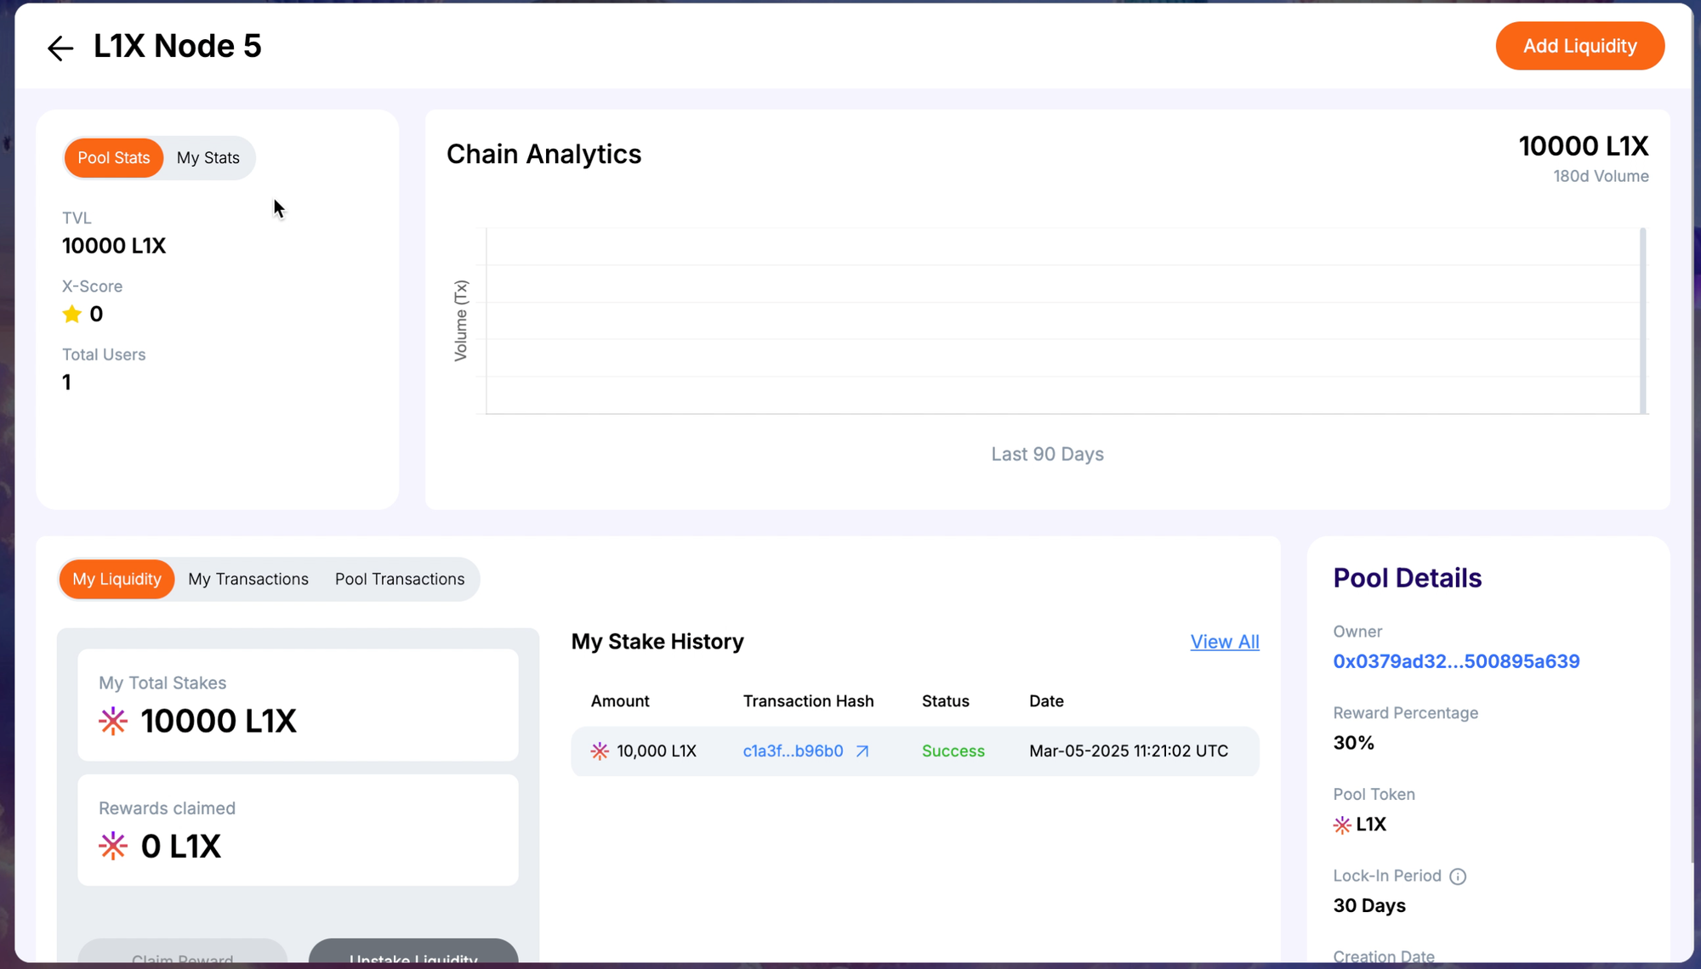1701x969 pixels.
Task: Click the Unstake Liquidity button
Action: coord(413,953)
